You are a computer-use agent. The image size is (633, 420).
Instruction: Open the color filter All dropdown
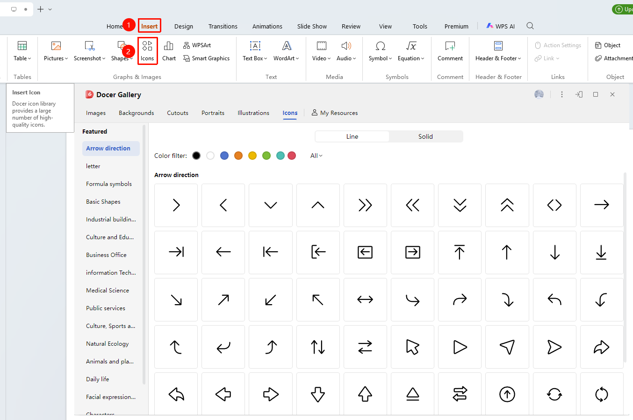[316, 156]
